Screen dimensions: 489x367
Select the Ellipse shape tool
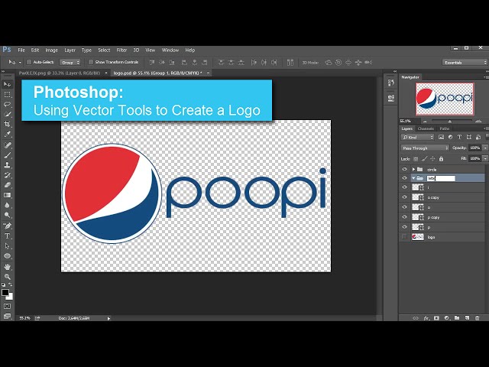[x=7, y=256]
